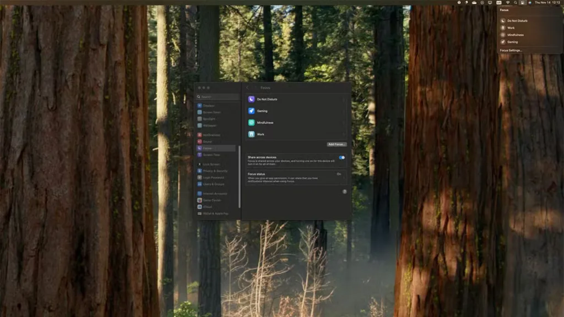Go back with the Settings back arrow
564x317 pixels.
pyautogui.click(x=247, y=88)
